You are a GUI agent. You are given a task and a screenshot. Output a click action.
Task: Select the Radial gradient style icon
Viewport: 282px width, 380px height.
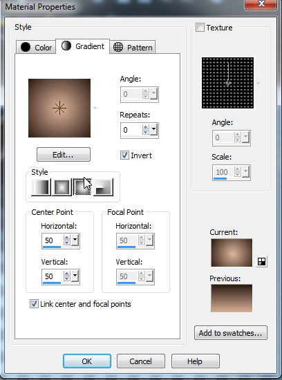coord(103,187)
